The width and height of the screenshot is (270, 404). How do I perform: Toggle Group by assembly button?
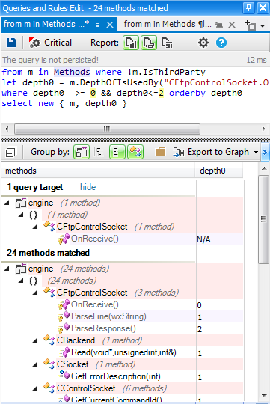82,152
